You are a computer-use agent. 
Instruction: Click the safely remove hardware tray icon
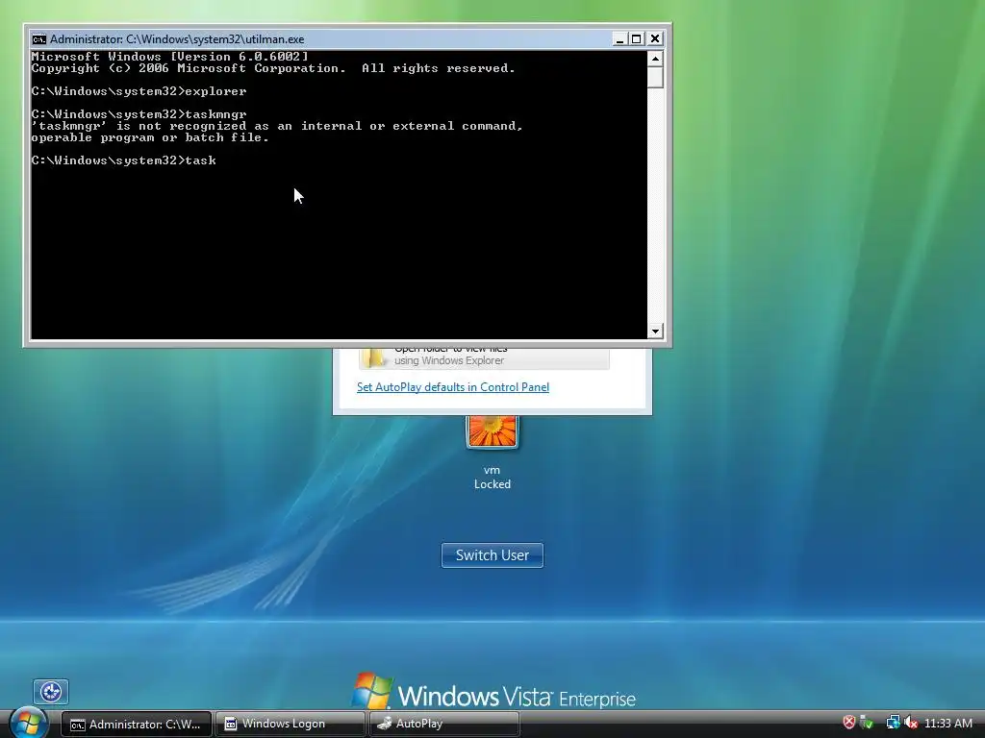[867, 723]
